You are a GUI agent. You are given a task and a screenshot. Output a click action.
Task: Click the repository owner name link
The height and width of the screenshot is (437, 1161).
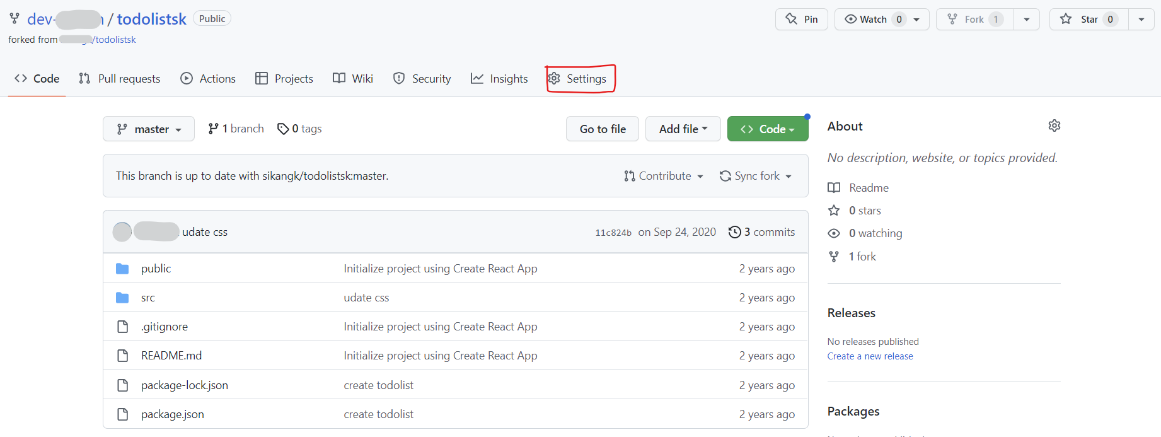66,19
